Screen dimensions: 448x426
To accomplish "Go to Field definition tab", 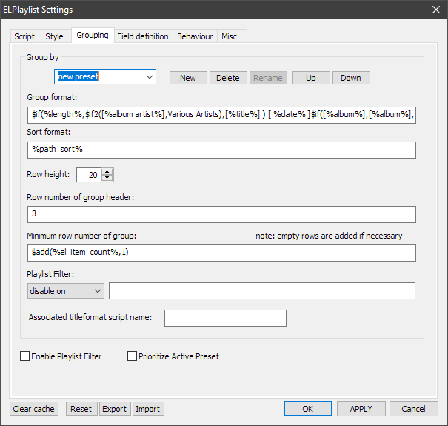I will pos(143,36).
